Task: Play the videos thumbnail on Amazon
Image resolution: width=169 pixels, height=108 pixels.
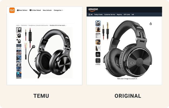Action: click(x=98, y=60)
